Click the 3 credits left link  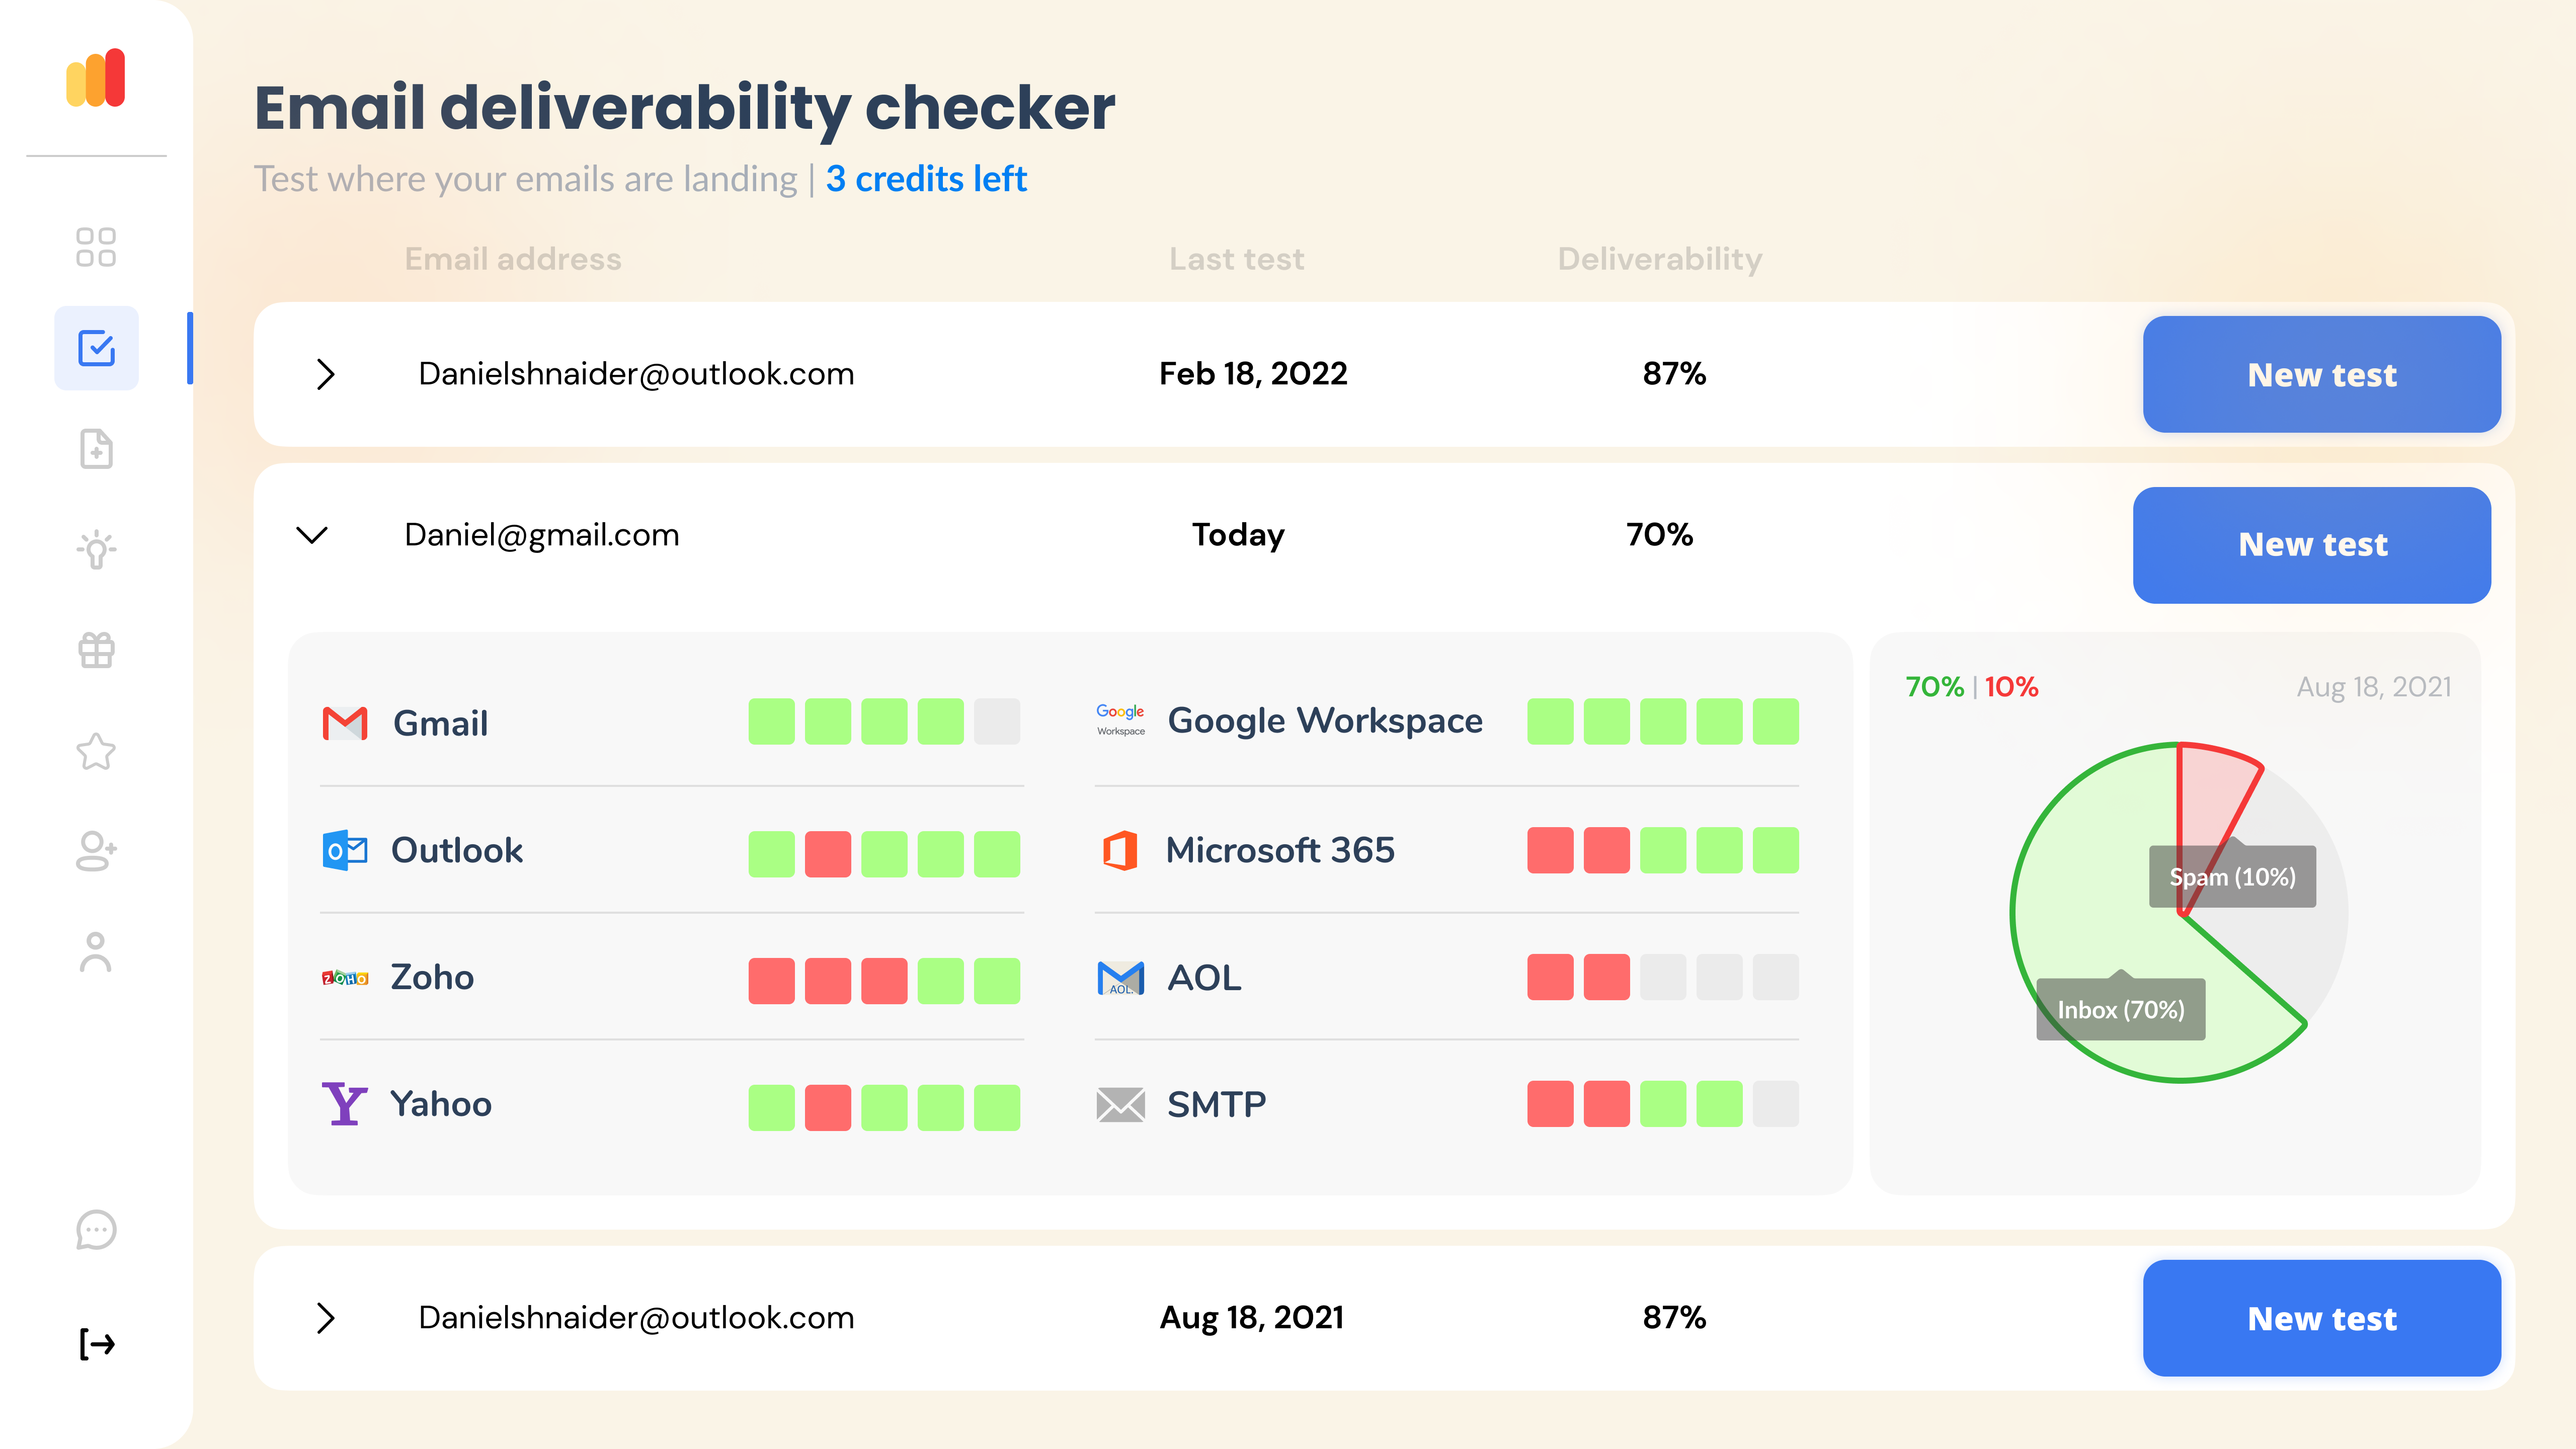click(x=926, y=179)
